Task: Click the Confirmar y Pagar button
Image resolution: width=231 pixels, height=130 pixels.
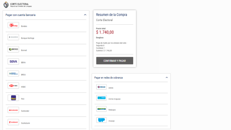Action: [115, 61]
